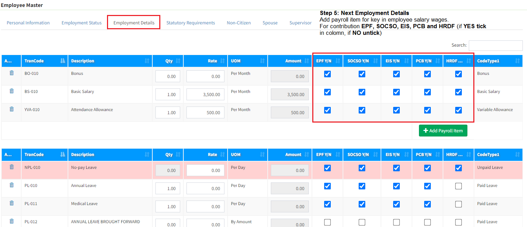Delete the Medical Leave PL-011 row

(12, 203)
